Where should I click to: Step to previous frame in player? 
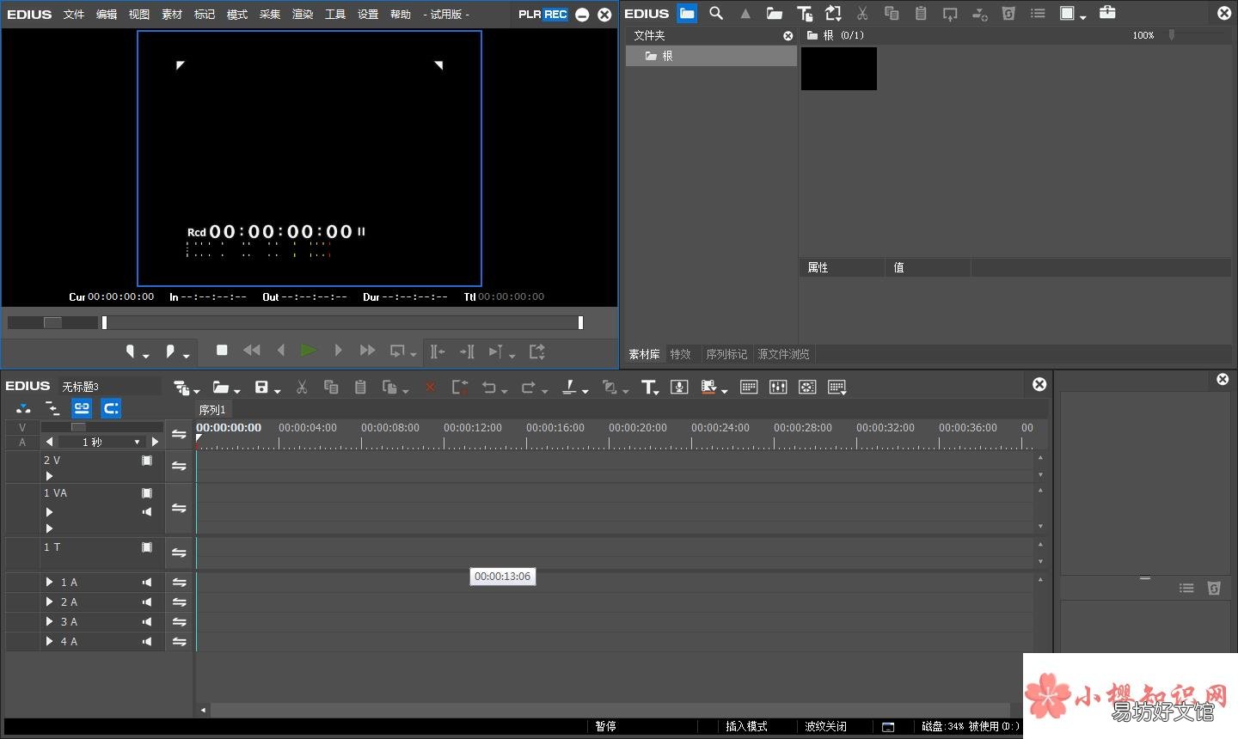280,351
